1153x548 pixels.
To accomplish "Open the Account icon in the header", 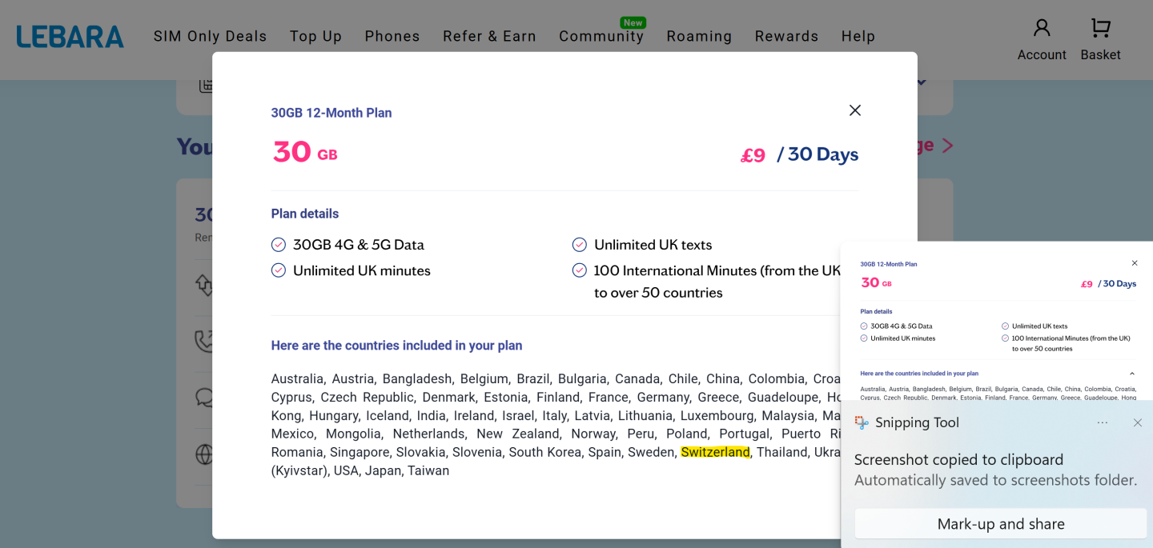I will tap(1041, 28).
